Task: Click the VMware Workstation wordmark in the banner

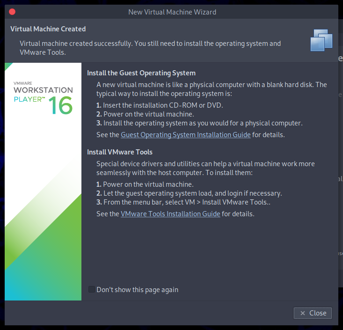Action: pos(43,89)
